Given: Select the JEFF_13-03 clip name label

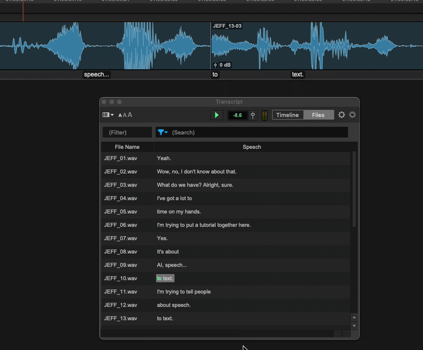Looking at the screenshot, I should (x=227, y=26).
